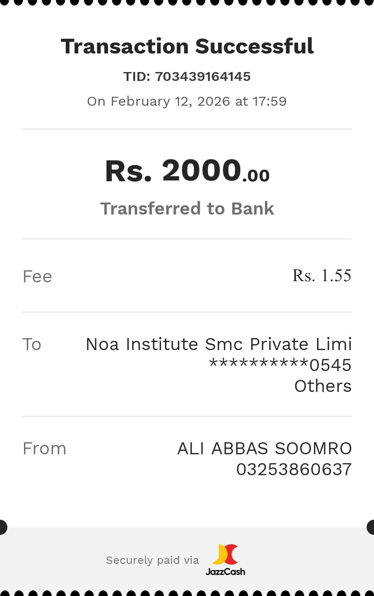Click the Transferred to Bank label
Screen dimensions: 374x596
click(x=187, y=208)
